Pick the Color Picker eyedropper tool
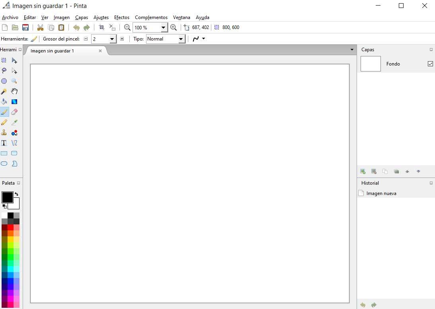This screenshot has height=309, width=435. (x=14, y=122)
